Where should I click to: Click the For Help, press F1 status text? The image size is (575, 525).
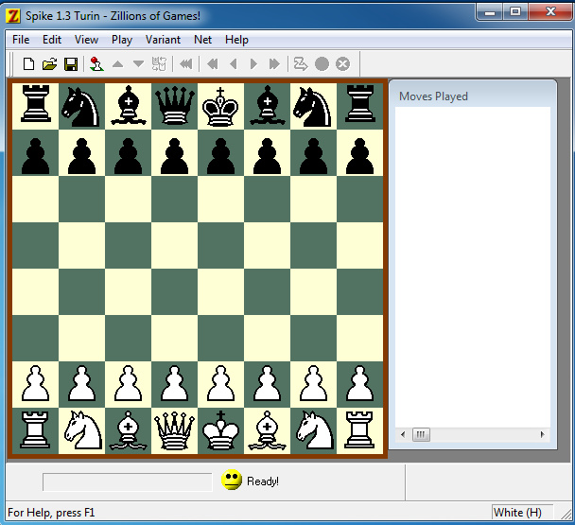tap(51, 512)
